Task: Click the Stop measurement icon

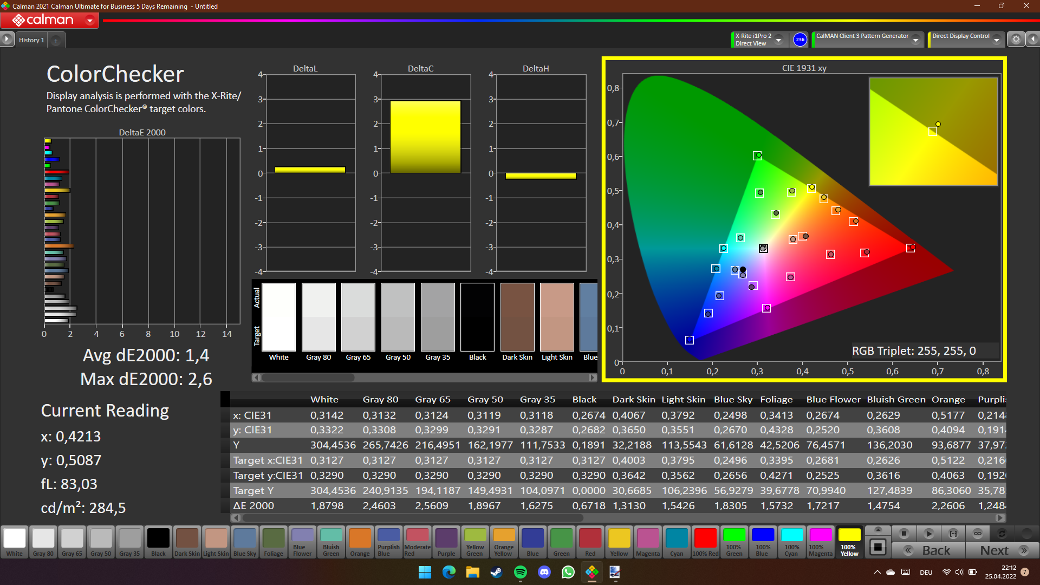Action: coord(903,534)
